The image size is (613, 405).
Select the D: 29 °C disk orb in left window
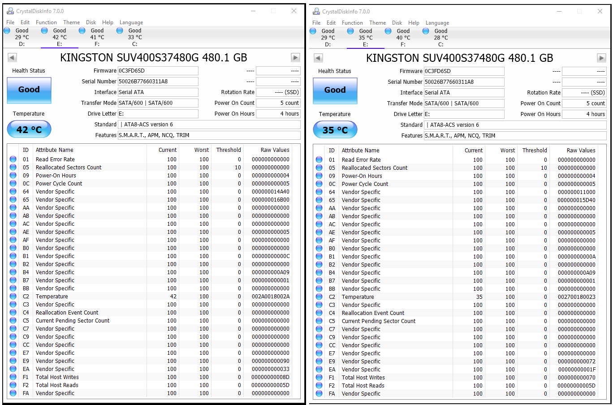[7, 30]
